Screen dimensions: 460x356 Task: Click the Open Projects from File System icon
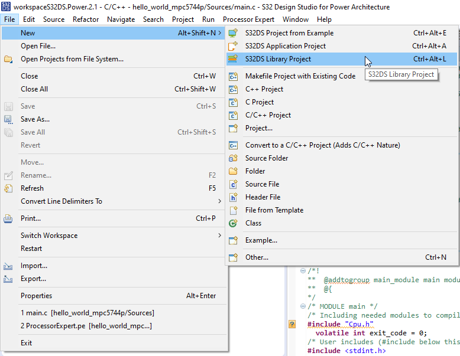(x=8, y=59)
